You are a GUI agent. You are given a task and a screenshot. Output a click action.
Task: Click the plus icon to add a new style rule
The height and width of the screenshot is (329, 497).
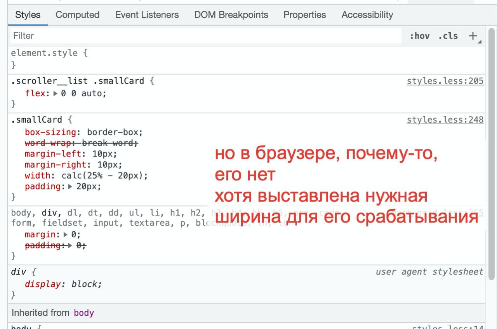(473, 36)
